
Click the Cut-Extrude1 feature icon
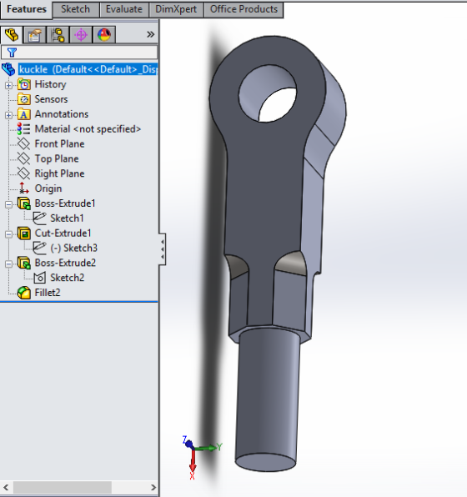click(x=24, y=233)
